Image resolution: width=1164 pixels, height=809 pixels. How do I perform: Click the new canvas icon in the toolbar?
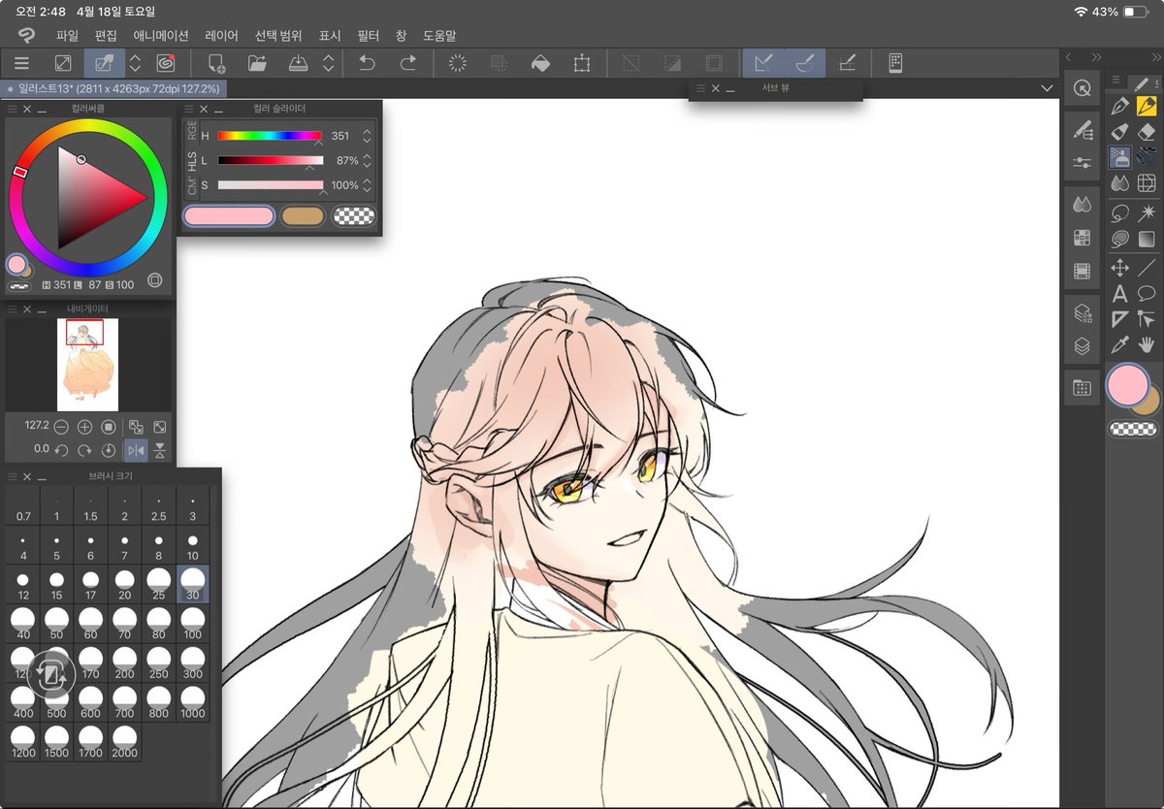[217, 63]
